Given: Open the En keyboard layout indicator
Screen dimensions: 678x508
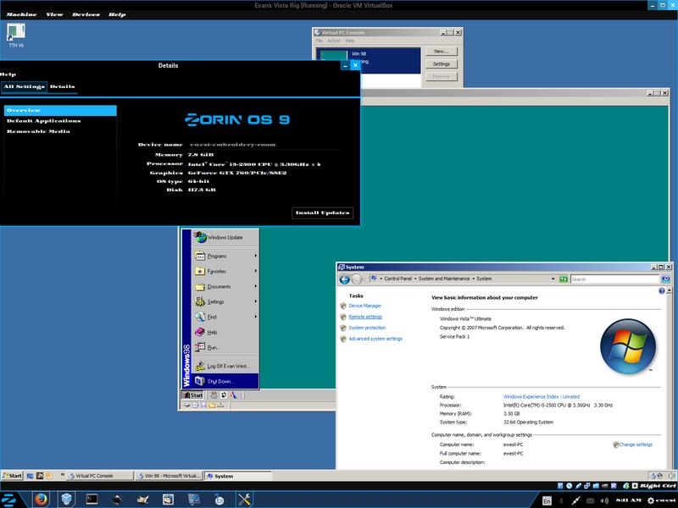Looking at the screenshot, I should click(x=547, y=500).
